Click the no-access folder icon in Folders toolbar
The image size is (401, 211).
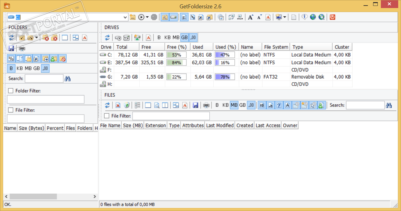[x=63, y=58]
